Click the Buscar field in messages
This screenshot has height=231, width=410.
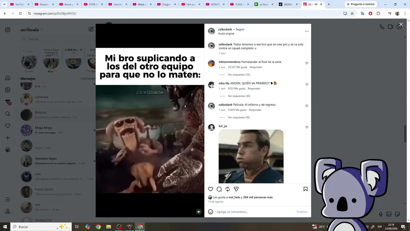point(58,39)
